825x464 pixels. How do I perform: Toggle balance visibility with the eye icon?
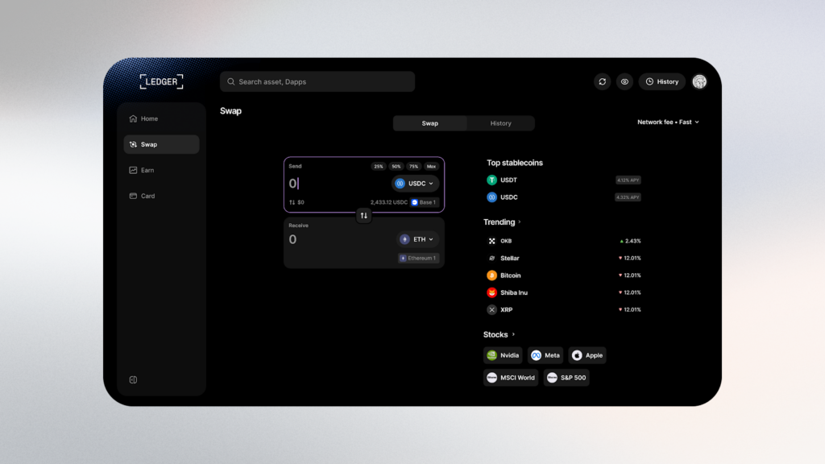click(624, 81)
